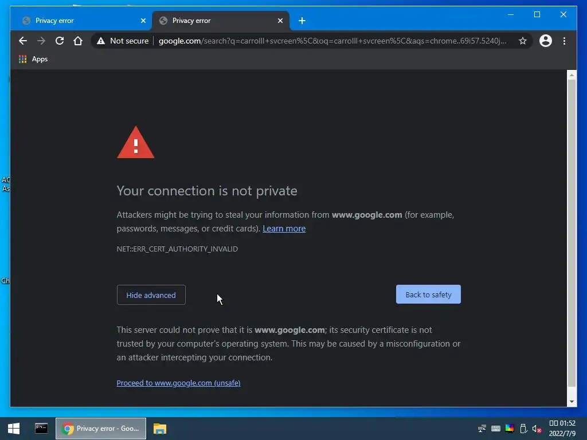Bookmark this page with the star icon
587x440 pixels.
523,41
